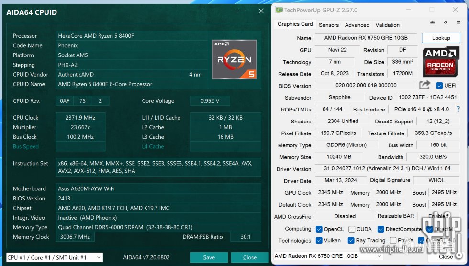
Task: Click the 'Oct 8, 2023' release date value
Action: coord(335,74)
